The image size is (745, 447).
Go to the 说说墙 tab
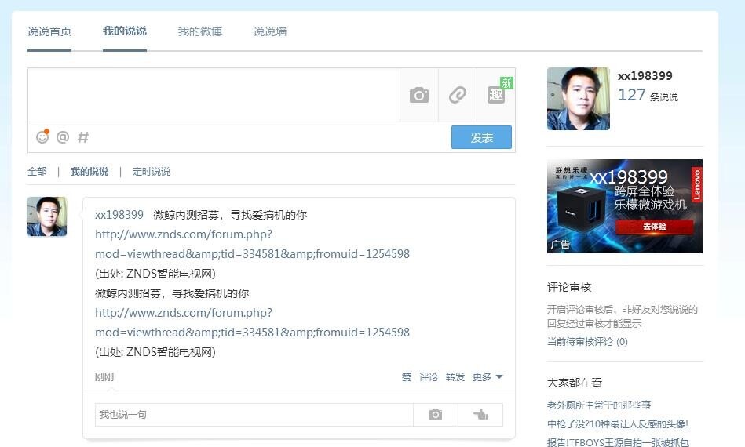pyautogui.click(x=270, y=31)
